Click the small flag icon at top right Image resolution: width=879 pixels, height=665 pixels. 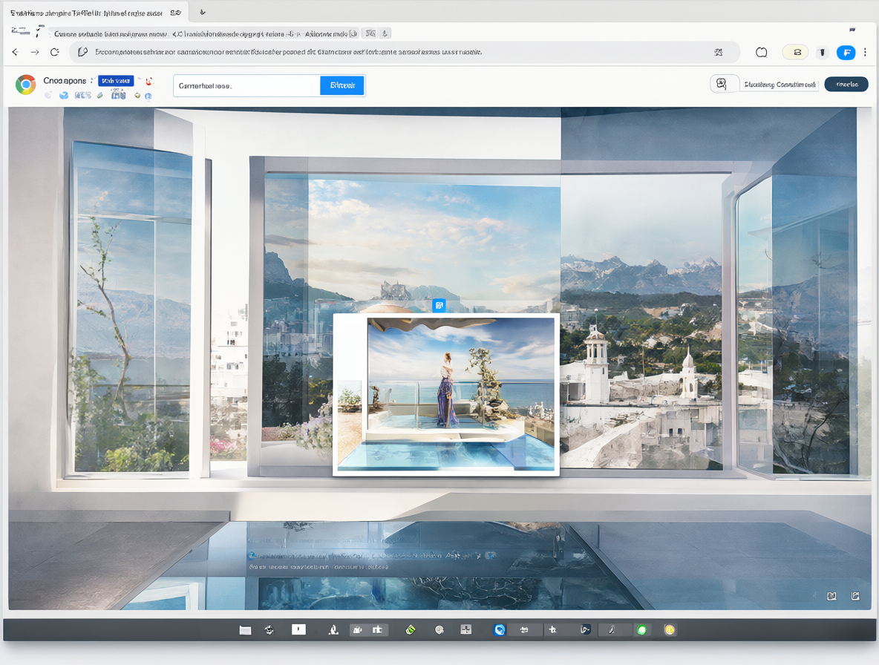[x=852, y=30]
